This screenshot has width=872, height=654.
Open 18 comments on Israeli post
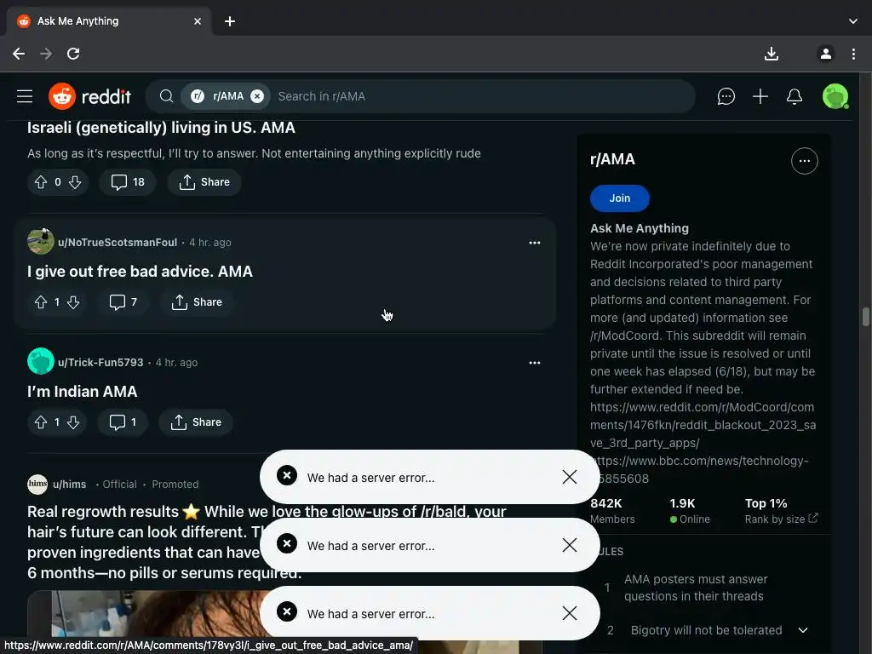coord(128,182)
